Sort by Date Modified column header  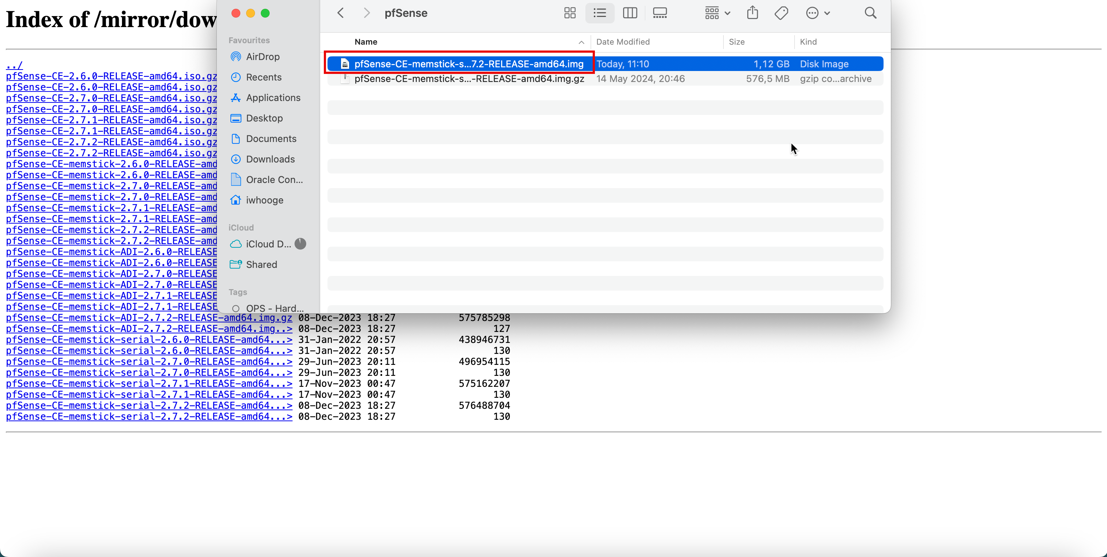point(623,42)
